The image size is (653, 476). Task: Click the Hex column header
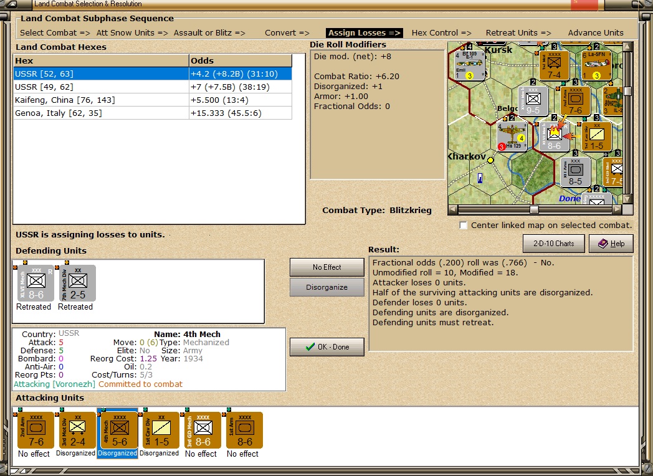(x=101, y=61)
